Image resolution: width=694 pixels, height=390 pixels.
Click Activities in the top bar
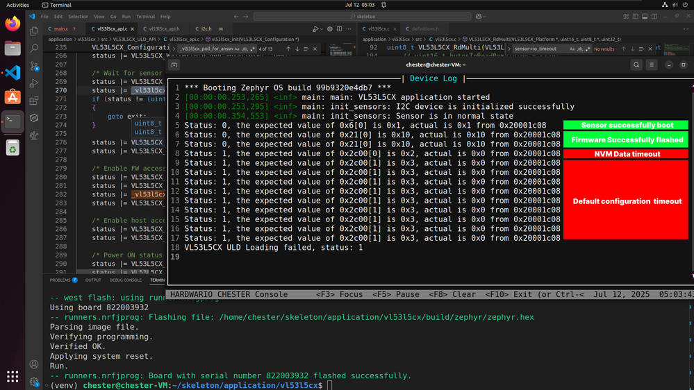pyautogui.click(x=17, y=5)
